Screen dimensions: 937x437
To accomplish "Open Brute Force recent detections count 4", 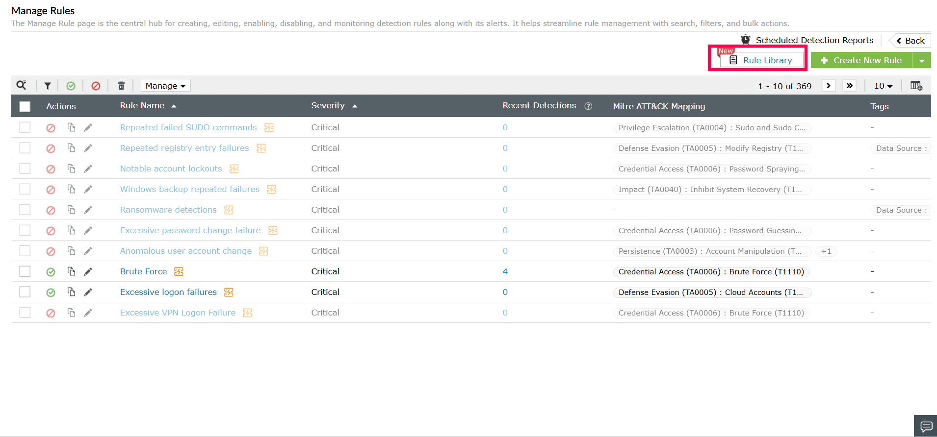I will 505,271.
